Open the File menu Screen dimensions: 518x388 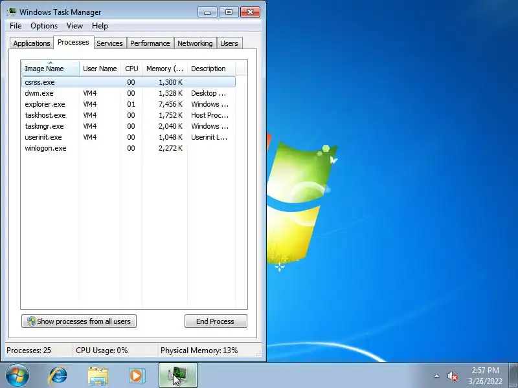(x=16, y=26)
